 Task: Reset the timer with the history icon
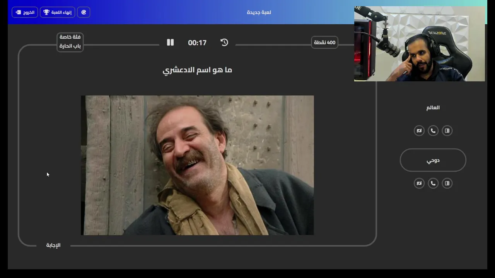coord(224,42)
